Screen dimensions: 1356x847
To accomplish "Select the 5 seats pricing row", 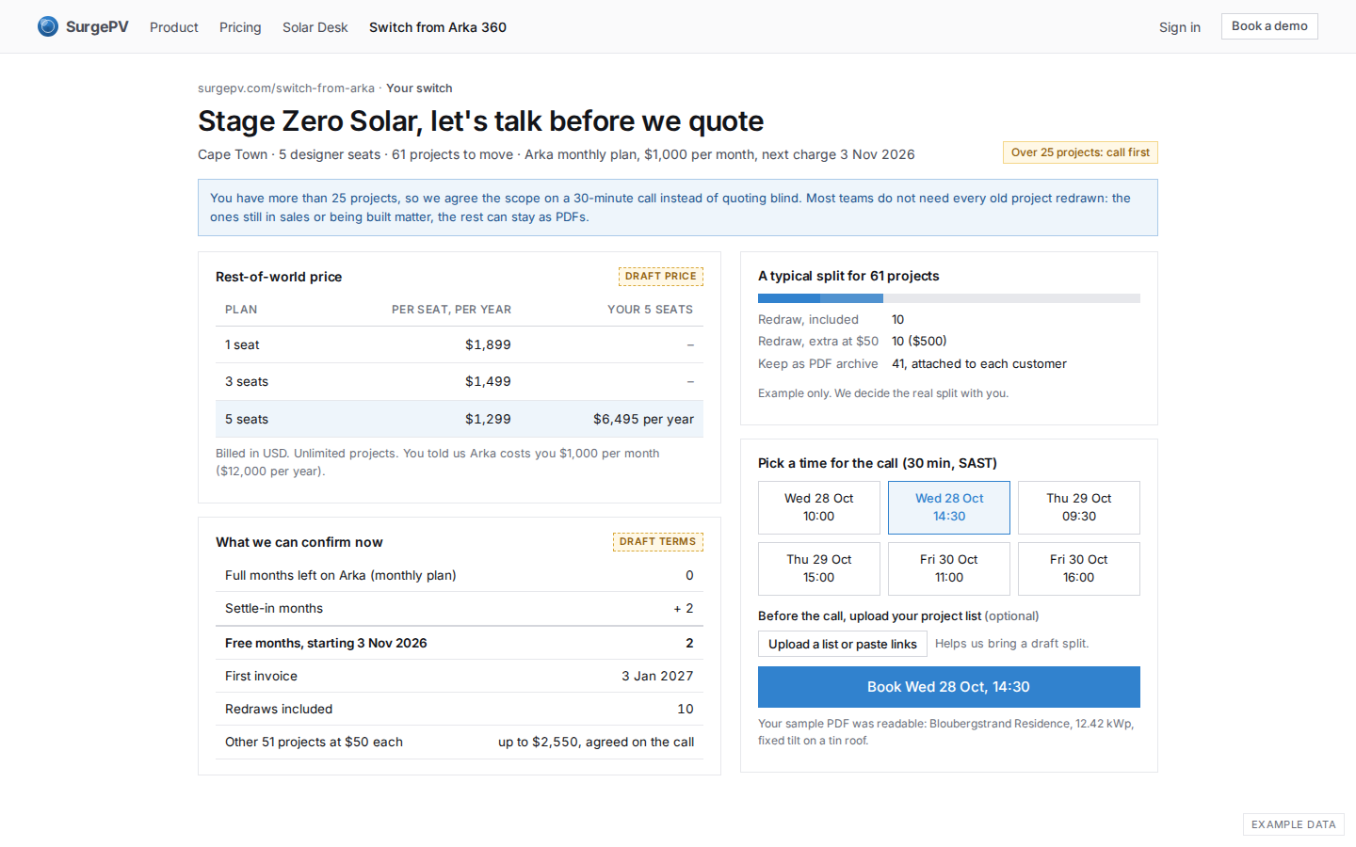I will click(460, 419).
